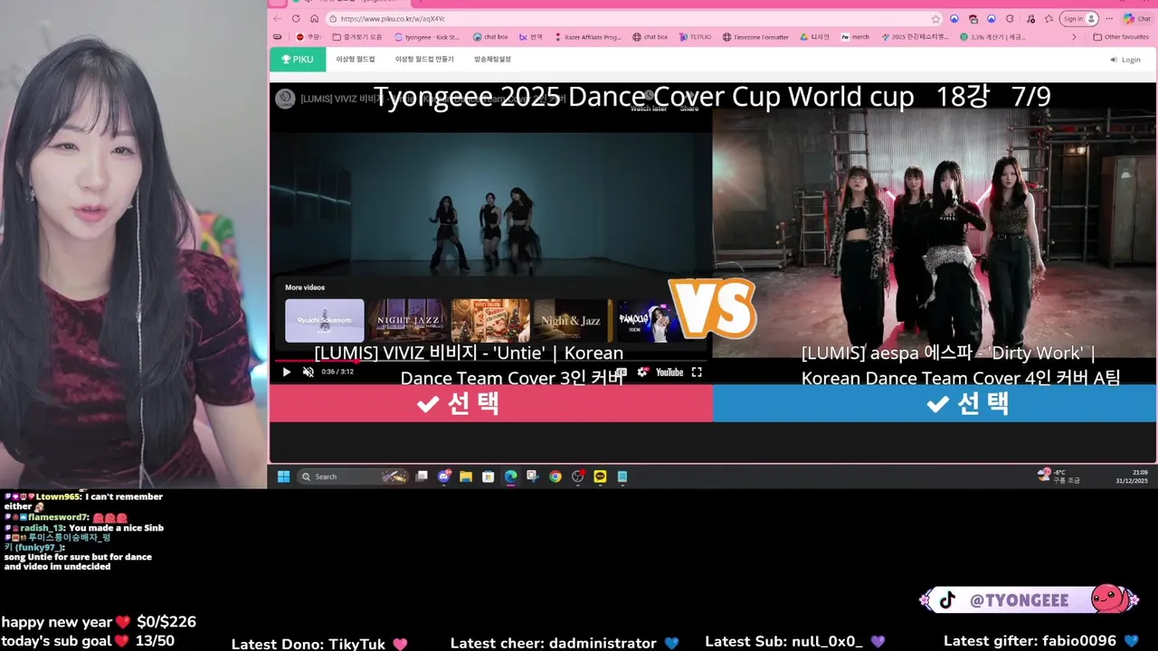The width and height of the screenshot is (1158, 651).
Task: Click the YouTube logo in the player
Action: pyautogui.click(x=669, y=372)
